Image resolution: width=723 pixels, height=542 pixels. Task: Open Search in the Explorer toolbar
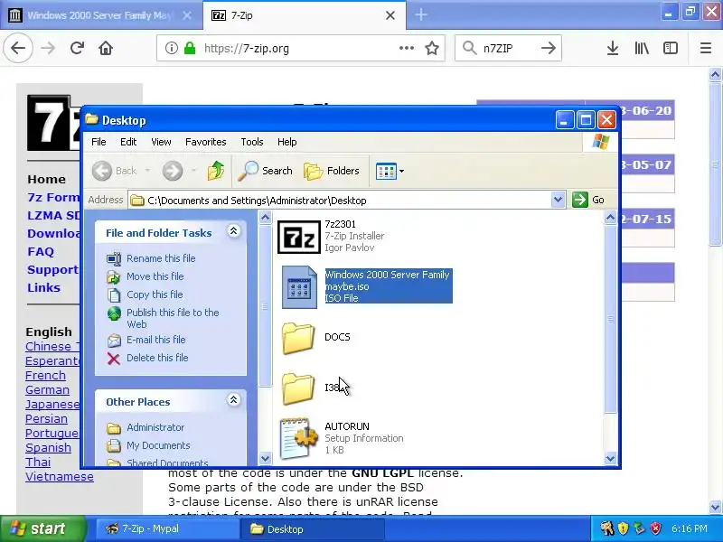265,171
